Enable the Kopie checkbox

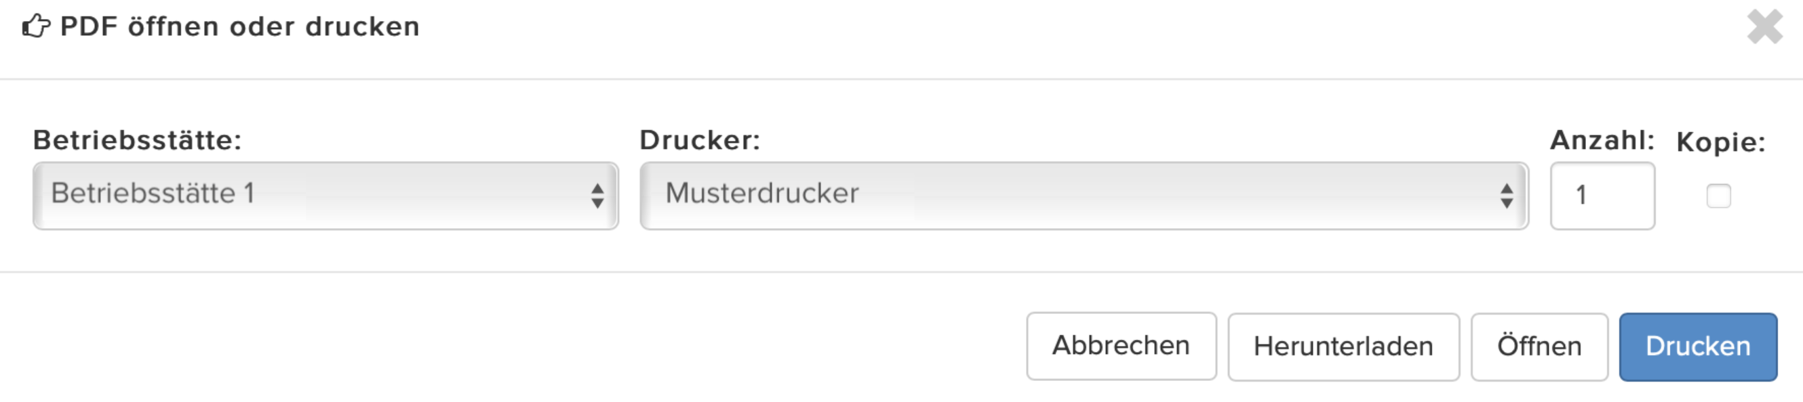[1718, 196]
